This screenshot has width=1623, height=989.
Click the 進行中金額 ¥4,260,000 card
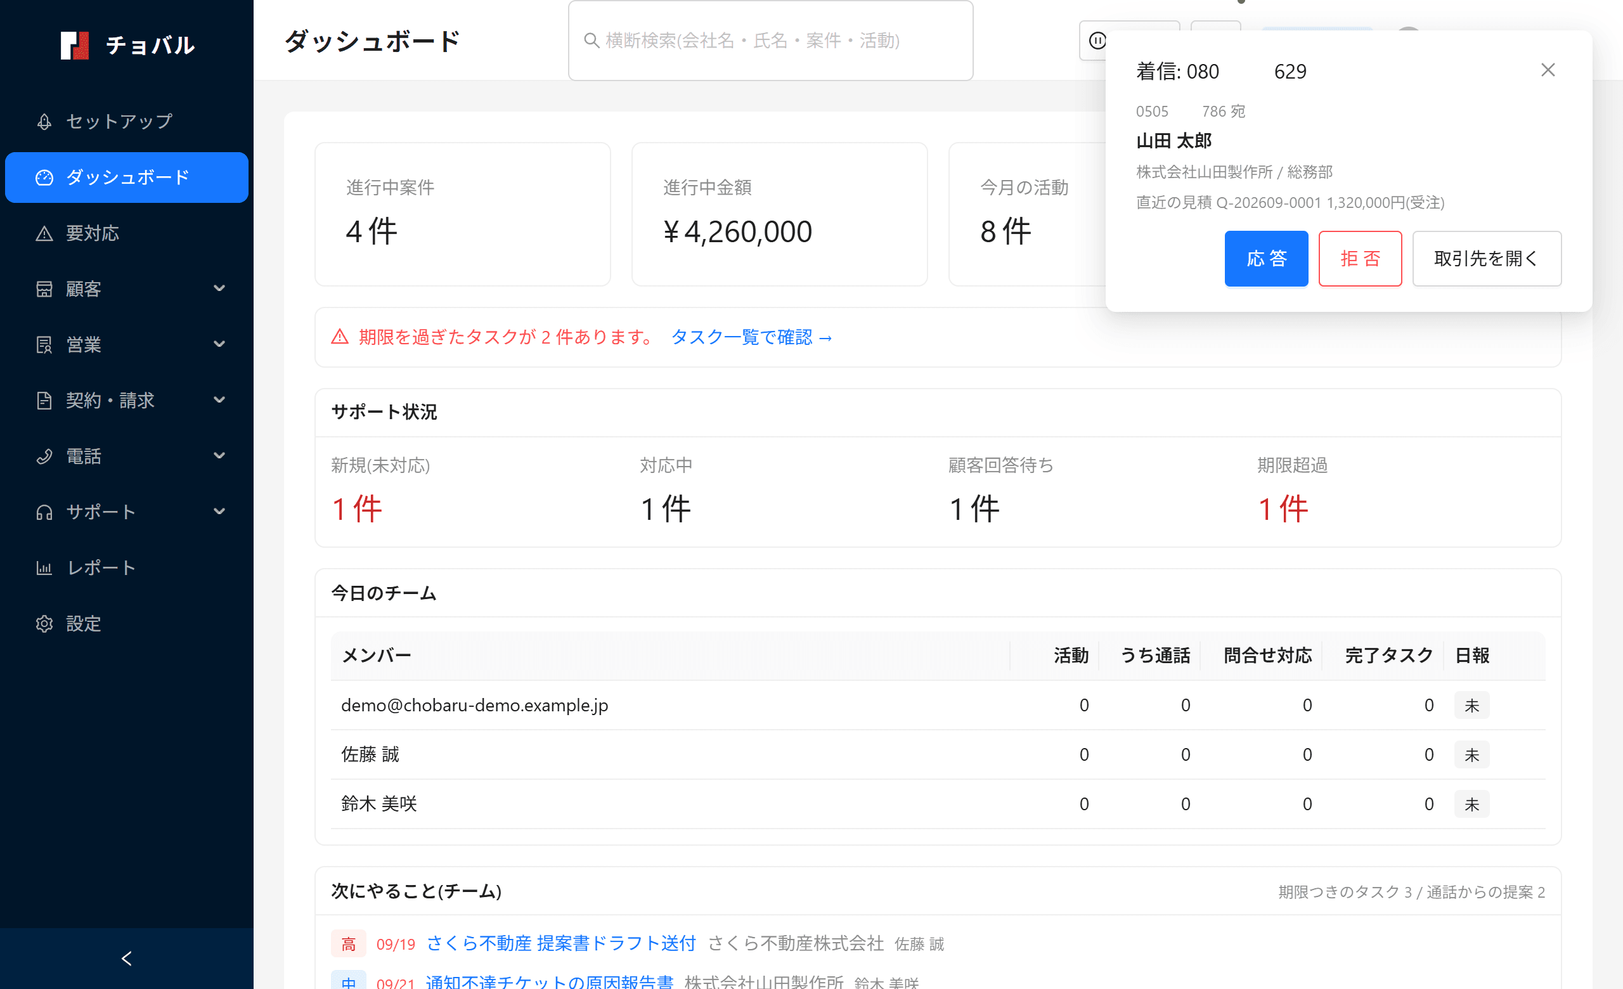(779, 215)
